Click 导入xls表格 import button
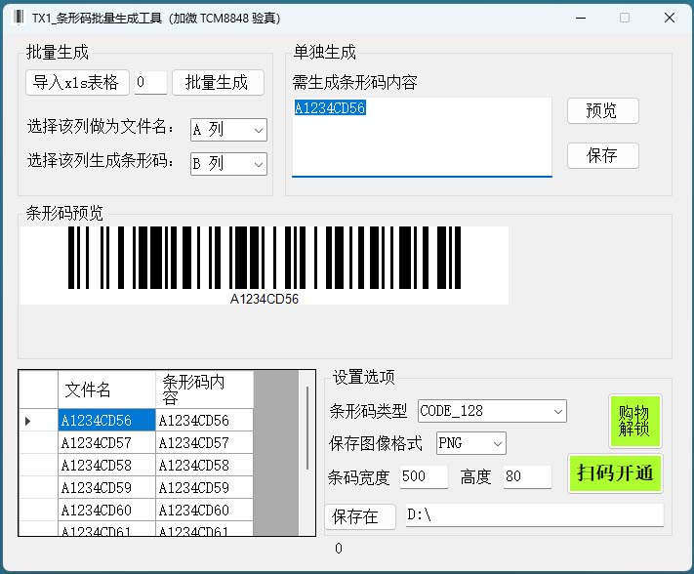This screenshot has width=694, height=574. coord(77,82)
